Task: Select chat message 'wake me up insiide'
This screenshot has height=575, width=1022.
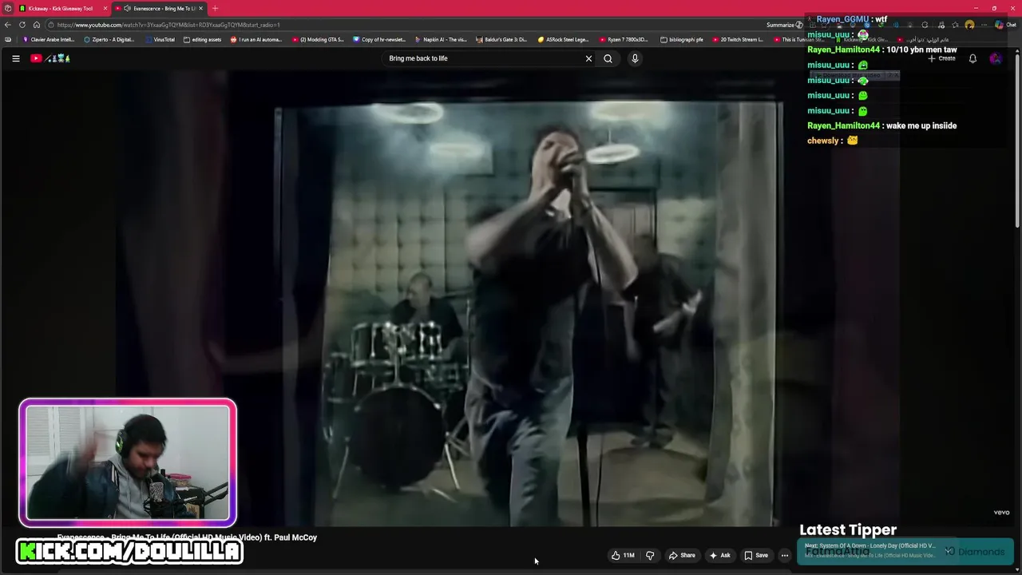Action: pos(920,125)
